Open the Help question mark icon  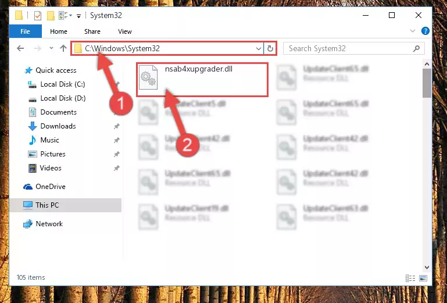coord(425,31)
